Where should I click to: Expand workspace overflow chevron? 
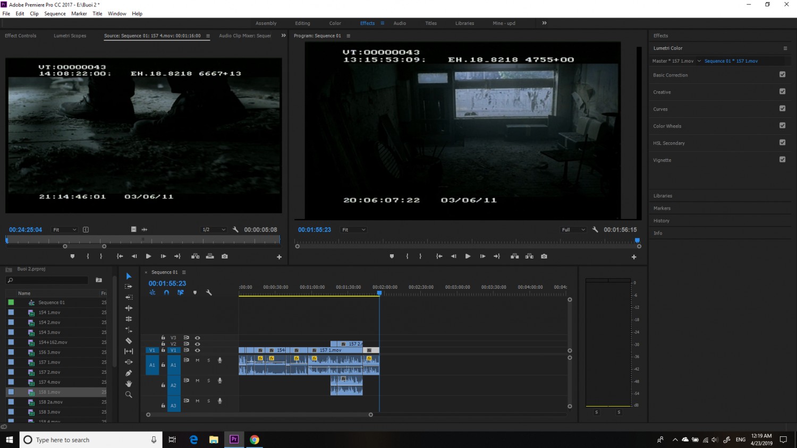pyautogui.click(x=545, y=23)
